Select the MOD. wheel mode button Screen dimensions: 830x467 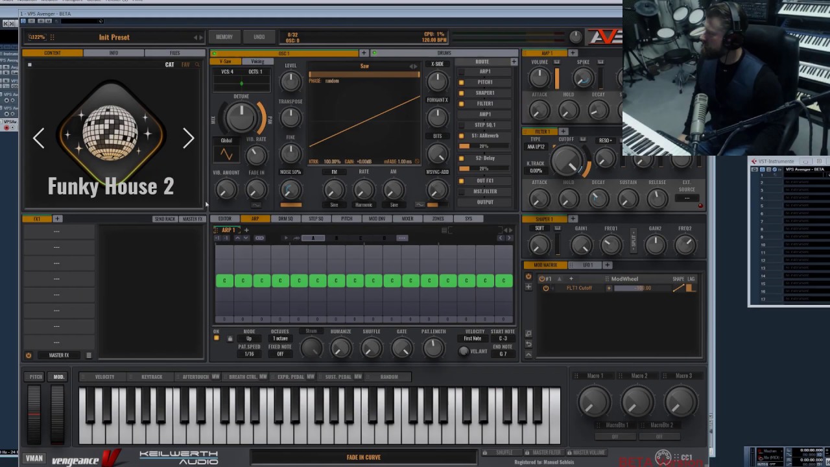coord(58,377)
